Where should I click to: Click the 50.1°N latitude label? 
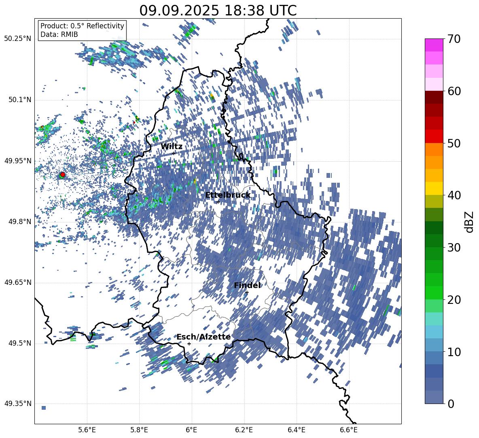(19, 100)
